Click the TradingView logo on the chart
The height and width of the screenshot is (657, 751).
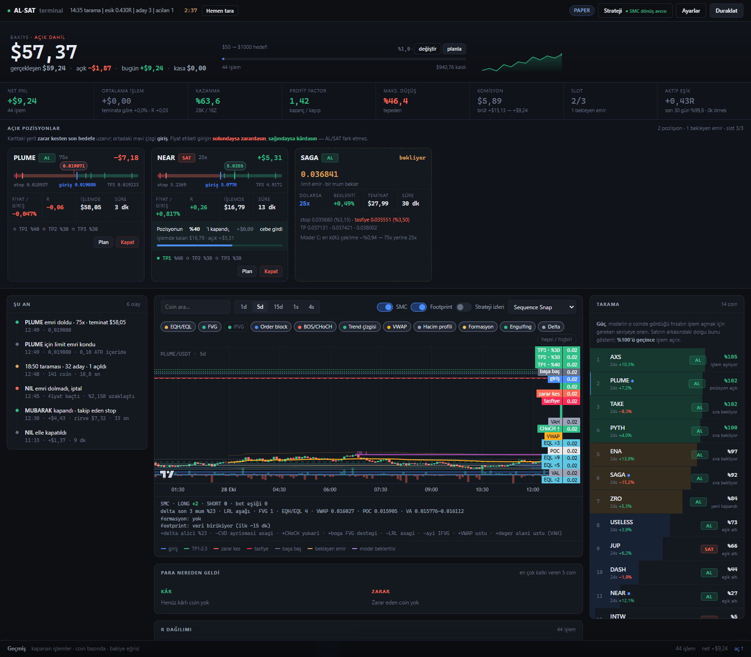[x=167, y=474]
